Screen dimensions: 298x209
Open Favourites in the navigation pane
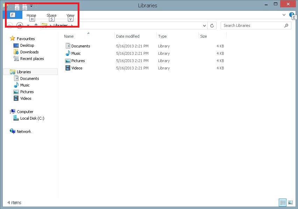click(x=26, y=39)
